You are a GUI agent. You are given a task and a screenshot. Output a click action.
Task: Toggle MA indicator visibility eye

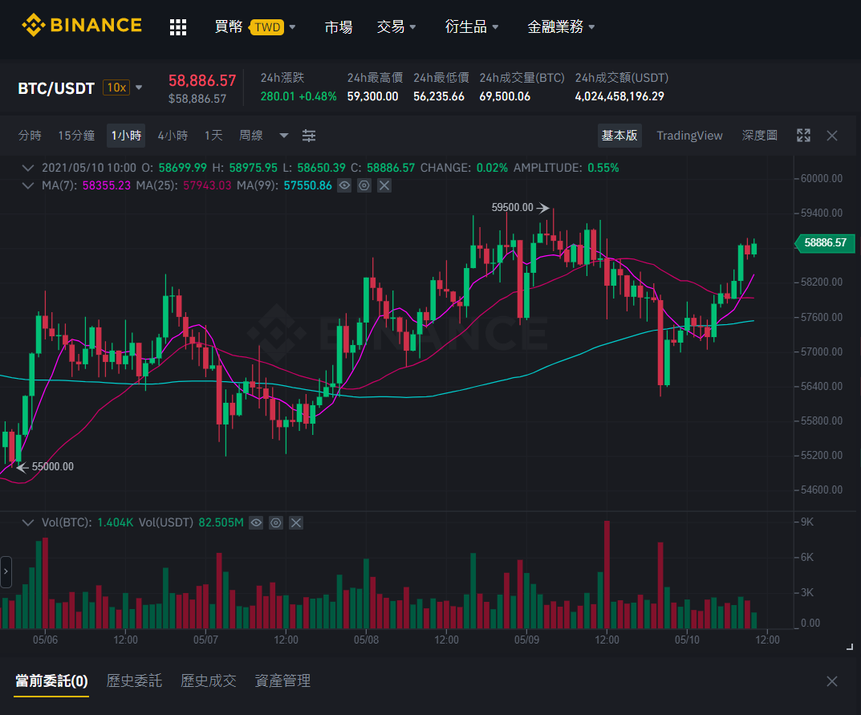[x=344, y=185]
